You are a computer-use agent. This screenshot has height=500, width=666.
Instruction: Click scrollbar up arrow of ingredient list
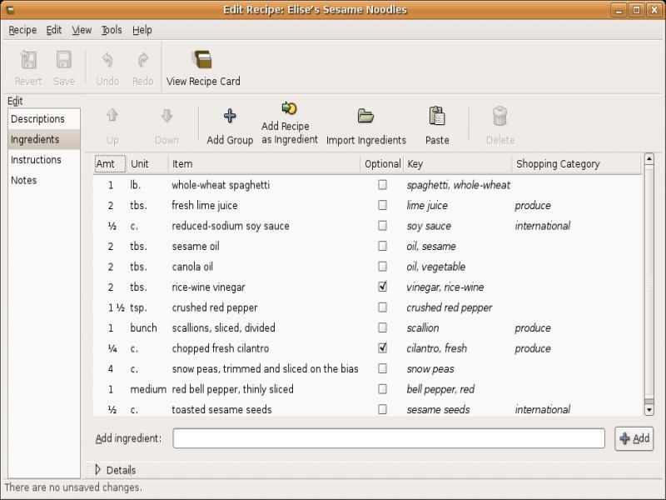pyautogui.click(x=649, y=159)
